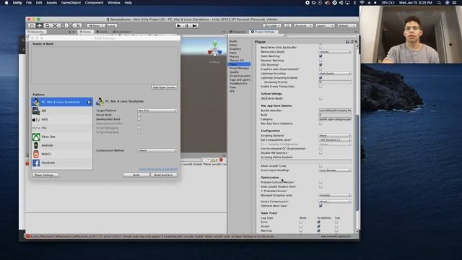Open the Vertex Compression dropdown
Image resolution: width=462 pixels, height=260 pixels.
(335, 201)
